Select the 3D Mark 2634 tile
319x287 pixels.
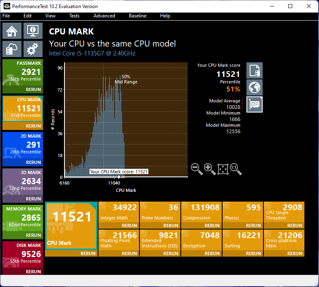[x=23, y=182]
